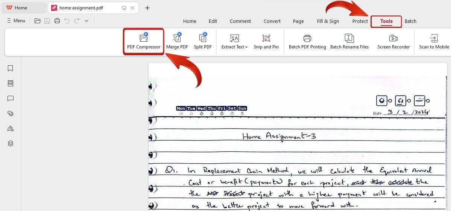Close the home assignment.pdf tab
Image resolution: width=451 pixels, height=211 pixels.
(132, 8)
